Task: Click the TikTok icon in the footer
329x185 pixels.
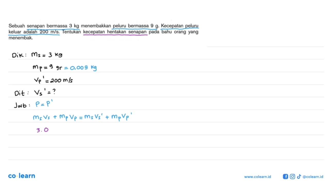Action: 299,177
